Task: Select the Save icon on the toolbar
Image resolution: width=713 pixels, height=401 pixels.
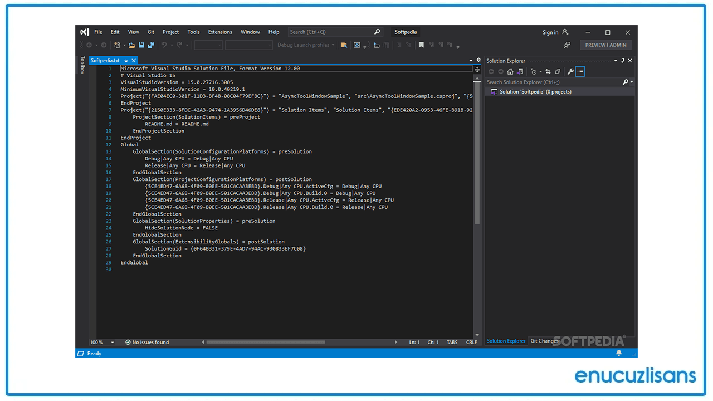Action: pos(141,45)
